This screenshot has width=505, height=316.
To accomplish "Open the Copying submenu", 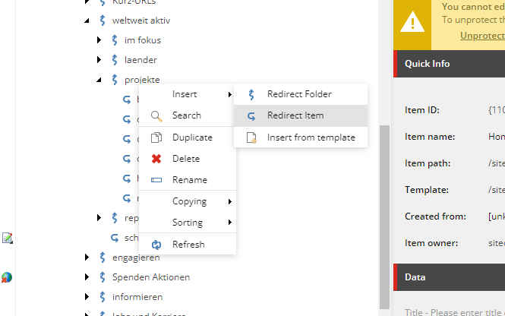I will [187, 201].
